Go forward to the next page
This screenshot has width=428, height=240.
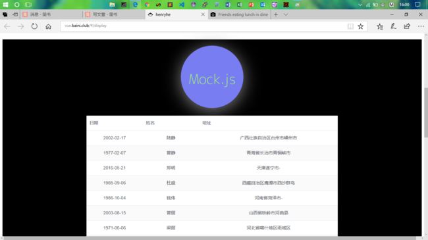pos(21,26)
